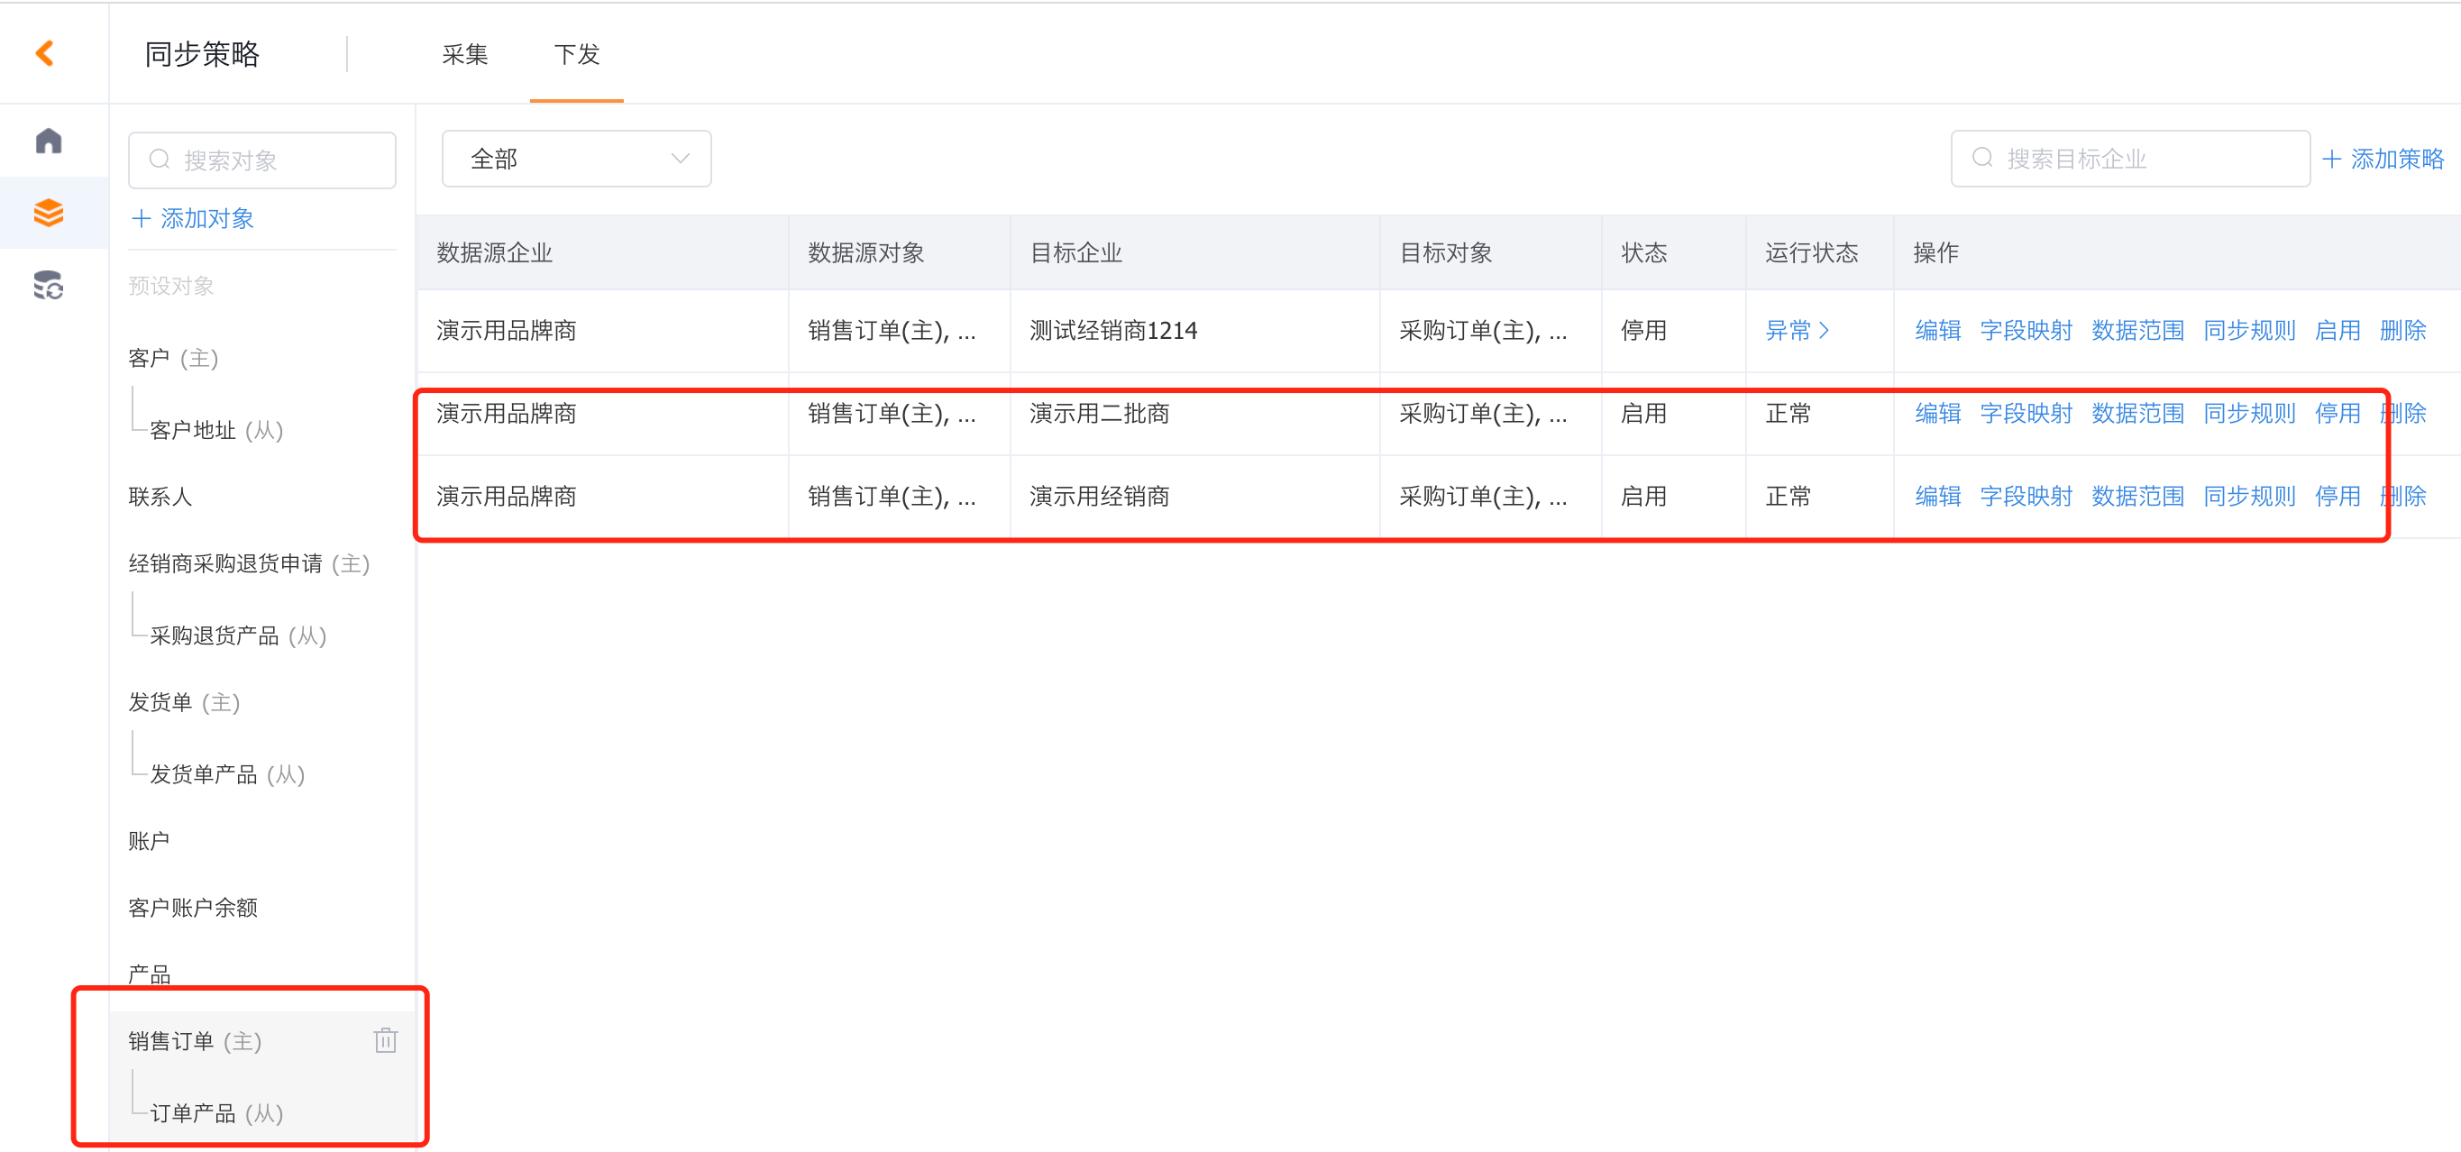2461x1152 pixels.
Task: Select 销售订单 (主) object
Action: [195, 1041]
